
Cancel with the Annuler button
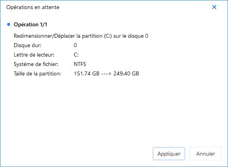click(x=206, y=154)
